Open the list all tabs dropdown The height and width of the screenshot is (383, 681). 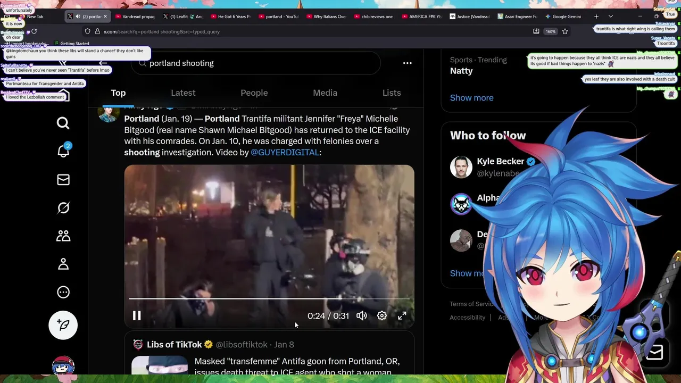(611, 16)
